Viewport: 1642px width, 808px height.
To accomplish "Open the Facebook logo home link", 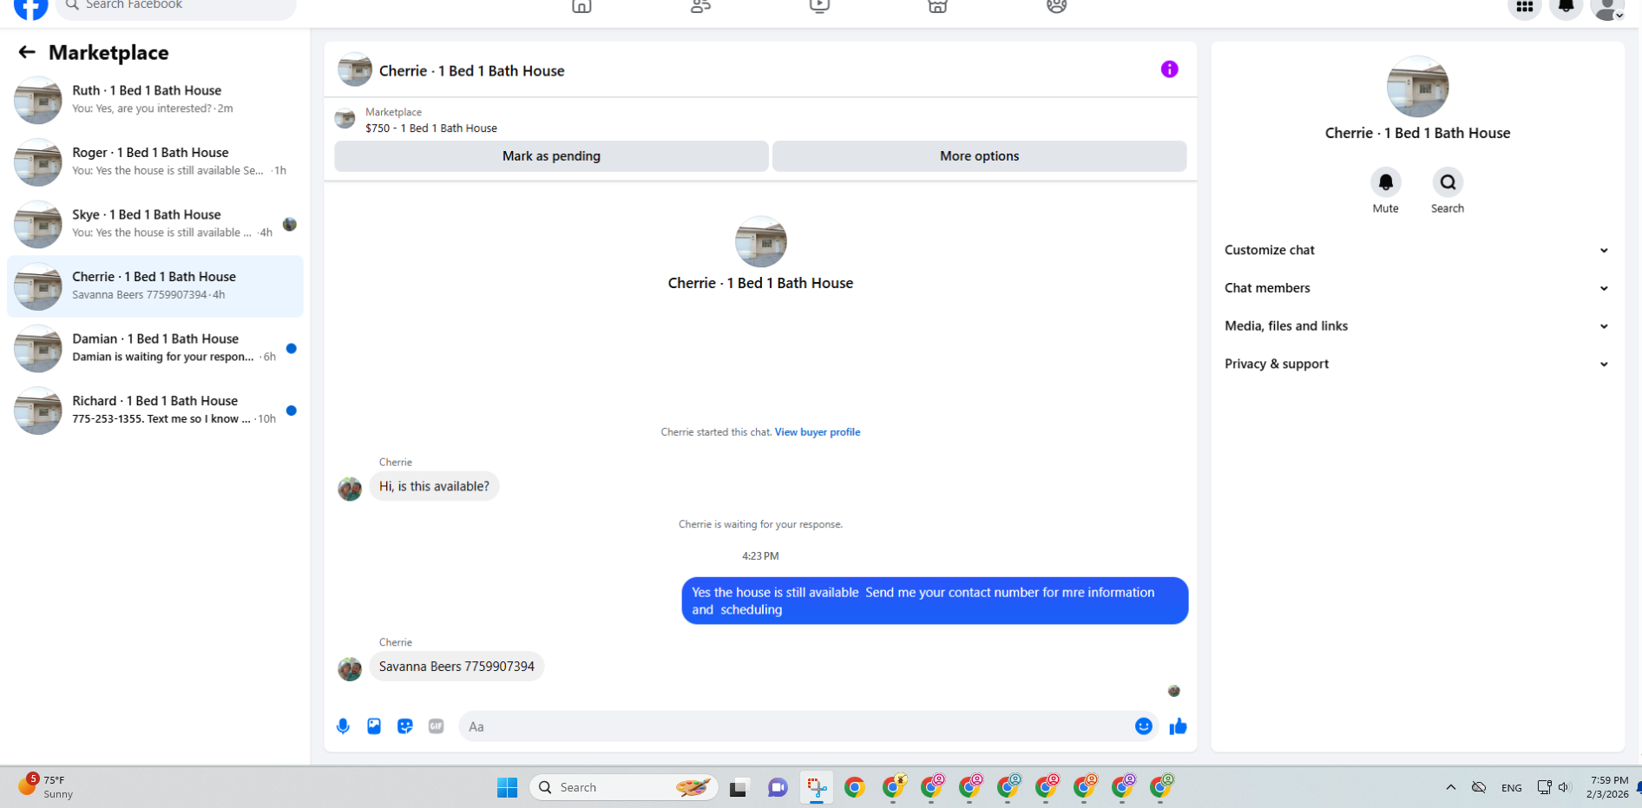I will tap(31, 8).
